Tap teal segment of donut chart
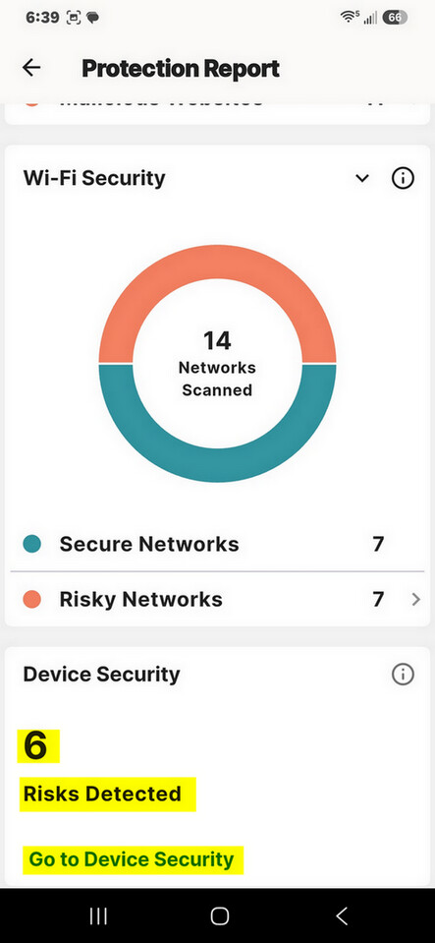Screen dimensions: 435x943 click(218, 465)
